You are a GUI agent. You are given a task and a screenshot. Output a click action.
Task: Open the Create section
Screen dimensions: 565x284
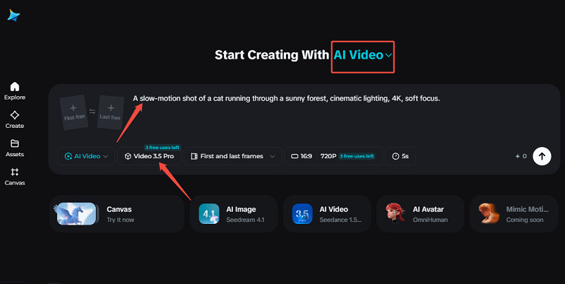(x=15, y=119)
